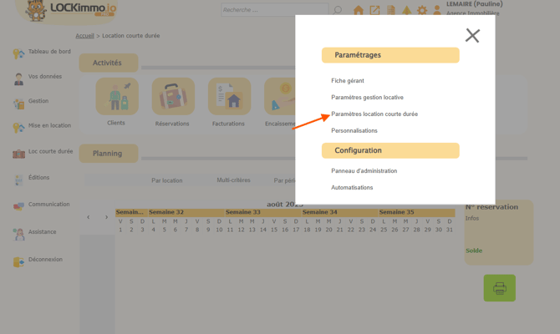The width and height of the screenshot is (560, 334).
Task: Open Fiche gérant settings
Action: 348,81
